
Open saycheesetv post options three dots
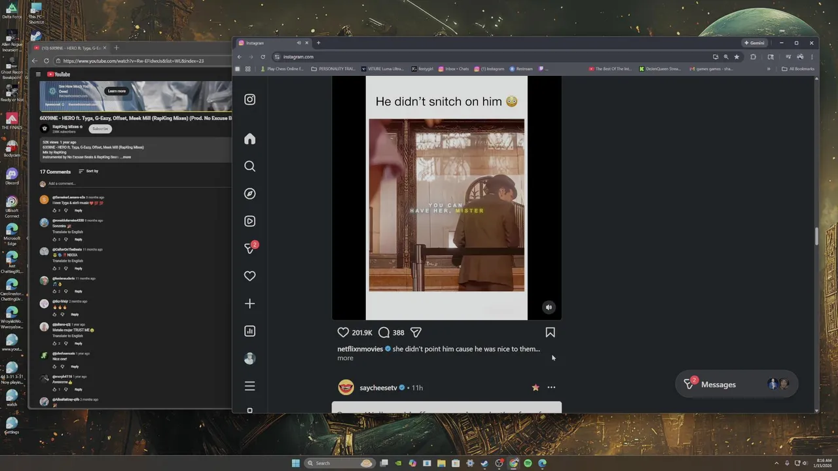click(551, 387)
